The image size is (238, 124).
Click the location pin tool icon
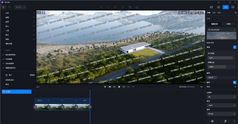pyautogui.click(x=101, y=7)
